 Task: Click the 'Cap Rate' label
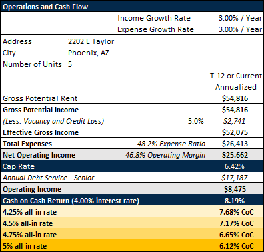[x=19, y=166]
